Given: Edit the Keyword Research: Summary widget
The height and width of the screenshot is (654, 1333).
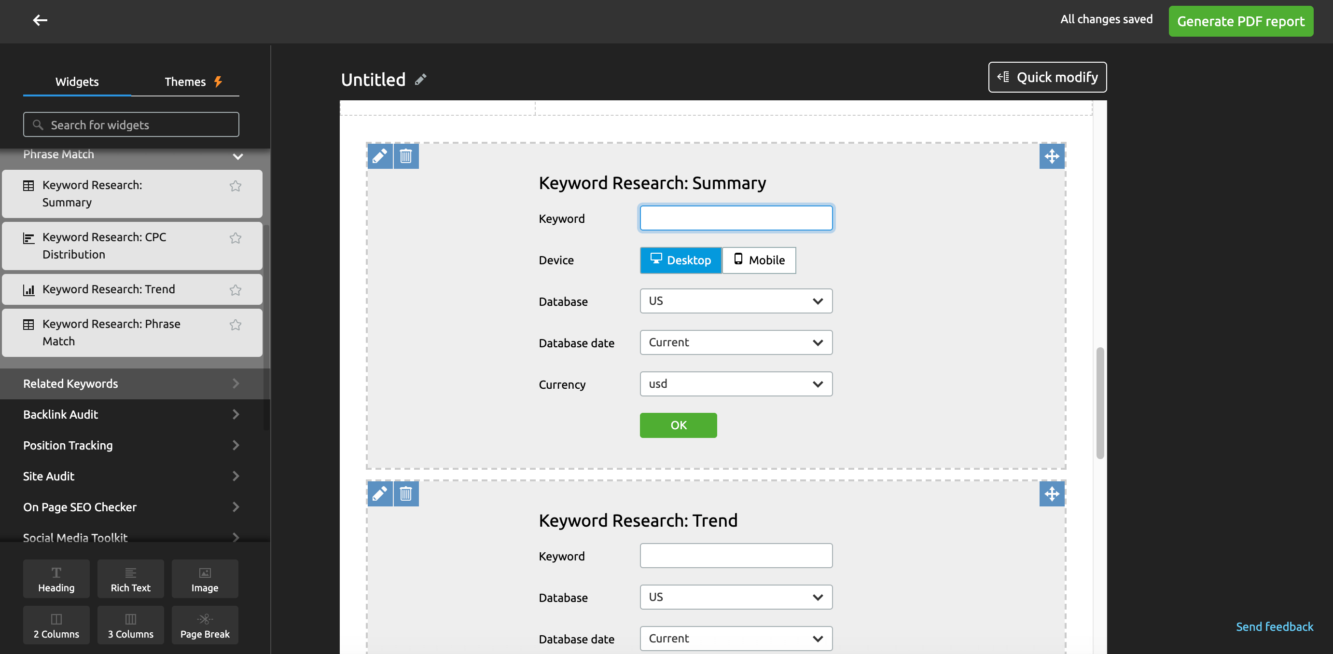Looking at the screenshot, I should pos(379,156).
